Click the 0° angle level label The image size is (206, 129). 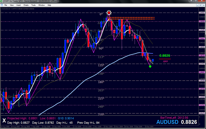coord(101,14)
